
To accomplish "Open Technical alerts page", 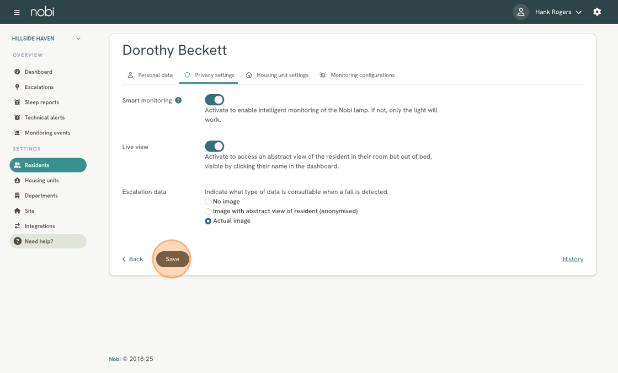I will 44,117.
